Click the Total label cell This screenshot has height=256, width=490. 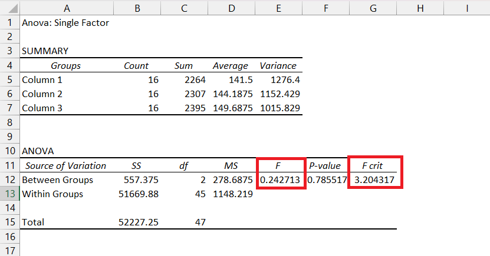click(x=33, y=222)
